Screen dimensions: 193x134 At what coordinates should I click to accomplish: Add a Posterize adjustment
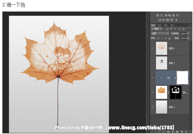tap(163, 20)
